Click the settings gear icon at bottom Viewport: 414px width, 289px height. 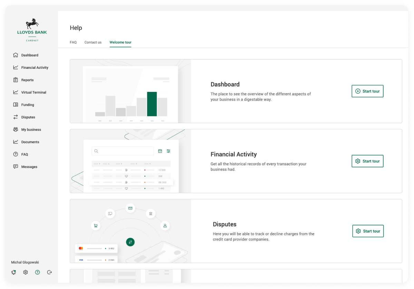tap(25, 272)
